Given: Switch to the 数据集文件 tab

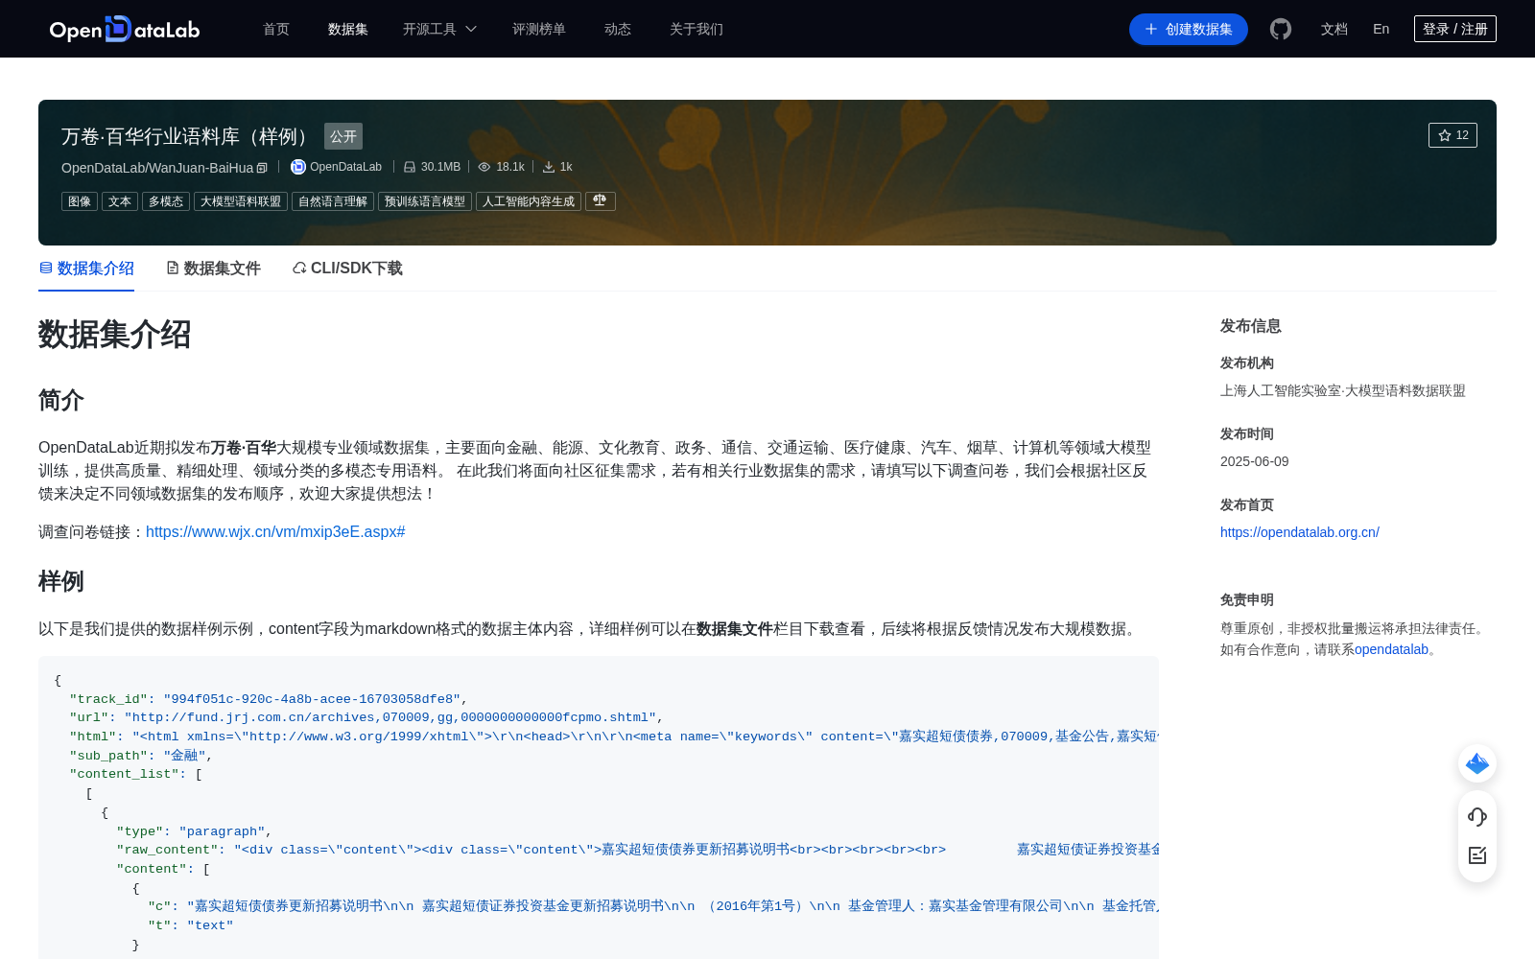Looking at the screenshot, I should pyautogui.click(x=213, y=269).
